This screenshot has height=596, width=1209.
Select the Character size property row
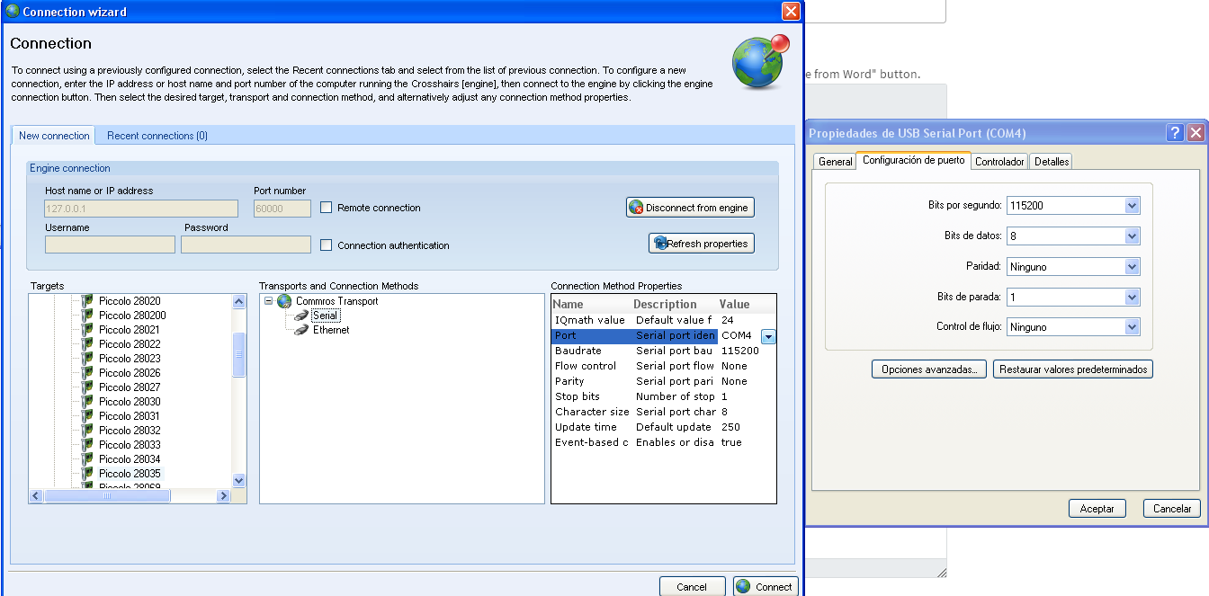tap(663, 412)
